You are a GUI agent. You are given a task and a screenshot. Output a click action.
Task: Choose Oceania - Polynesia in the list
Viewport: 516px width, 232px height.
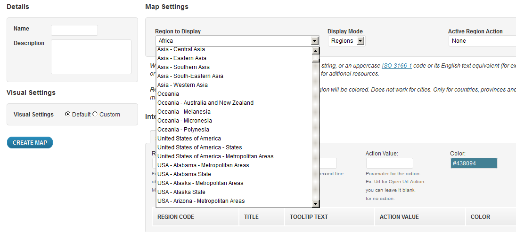tap(183, 130)
